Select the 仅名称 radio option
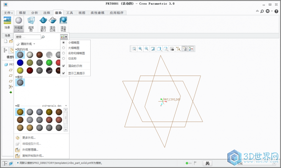 [64, 58]
